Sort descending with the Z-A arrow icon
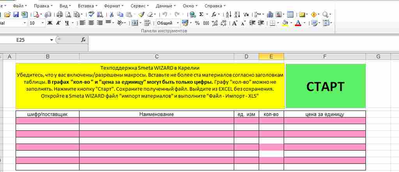Screen dimensions: 399x172 (237, 14)
